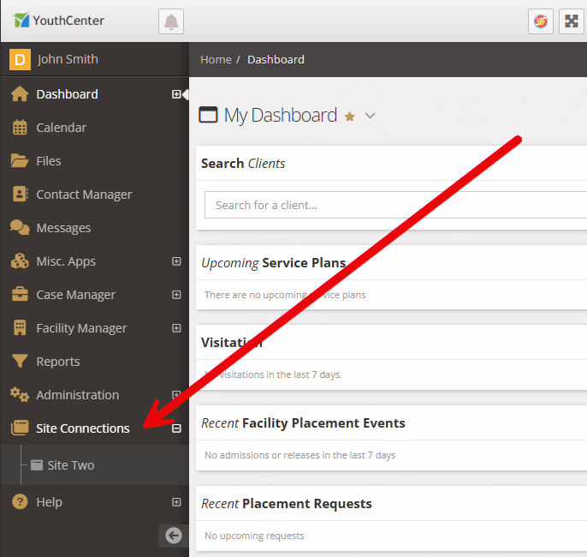Click the Calendar icon in sidebar
587x557 pixels.
pos(20,128)
